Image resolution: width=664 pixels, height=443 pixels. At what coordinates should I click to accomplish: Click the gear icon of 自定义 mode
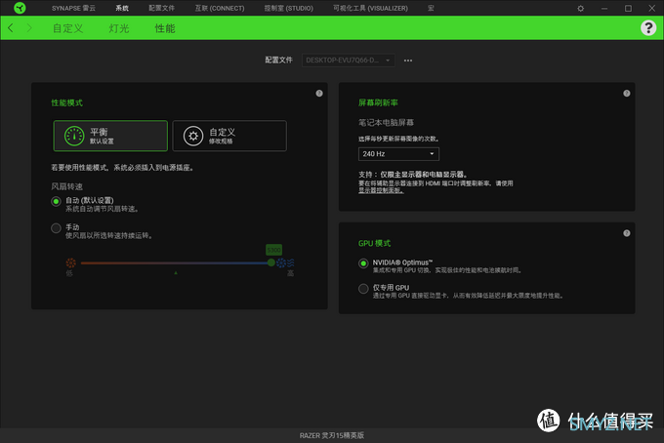pyautogui.click(x=193, y=136)
